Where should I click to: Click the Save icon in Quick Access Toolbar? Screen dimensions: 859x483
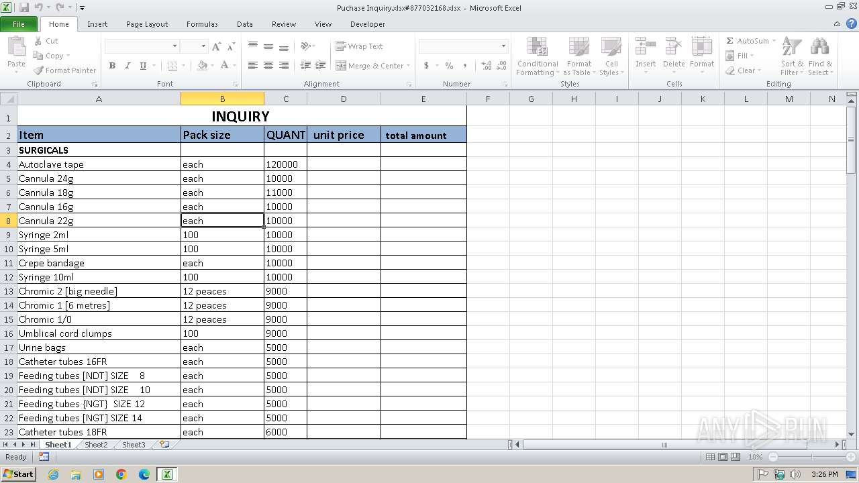(x=24, y=7)
